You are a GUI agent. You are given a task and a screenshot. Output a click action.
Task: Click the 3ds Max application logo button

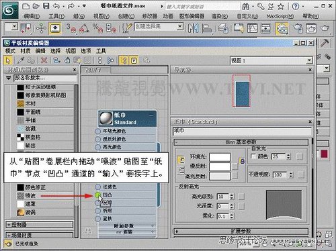[10, 10]
